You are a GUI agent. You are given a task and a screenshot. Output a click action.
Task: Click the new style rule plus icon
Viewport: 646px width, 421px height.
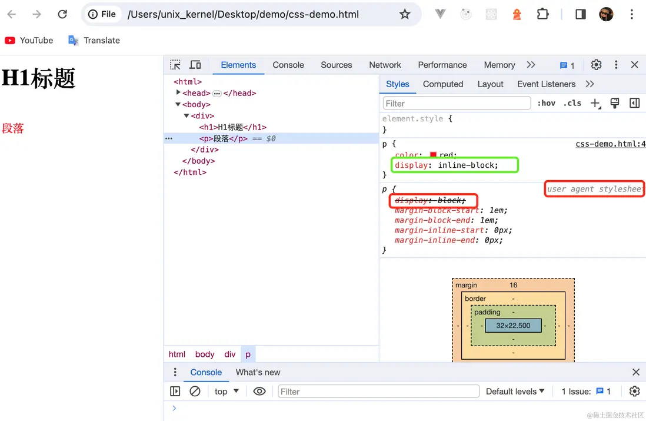(x=595, y=104)
